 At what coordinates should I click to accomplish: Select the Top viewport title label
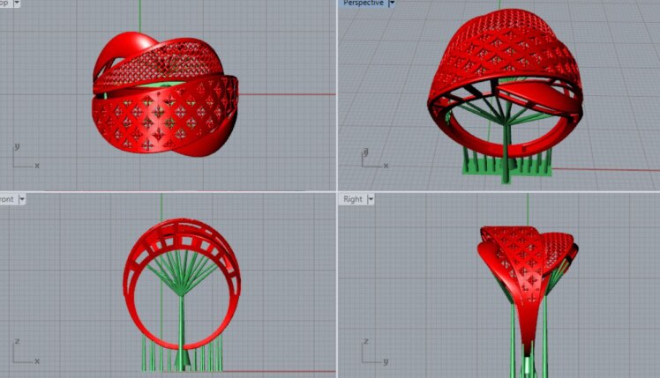pyautogui.click(x=5, y=4)
